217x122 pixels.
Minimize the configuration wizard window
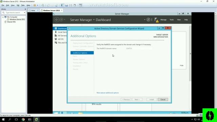pos(159,28)
